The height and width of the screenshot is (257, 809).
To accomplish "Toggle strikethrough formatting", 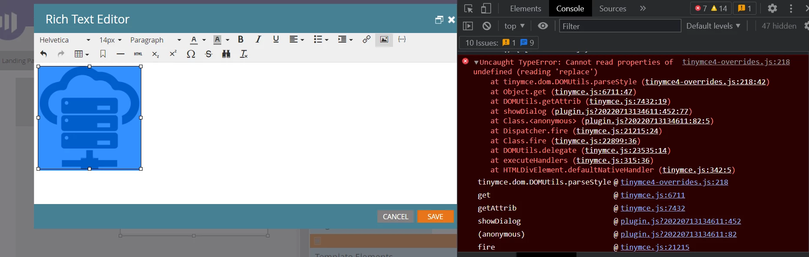I will click(209, 54).
